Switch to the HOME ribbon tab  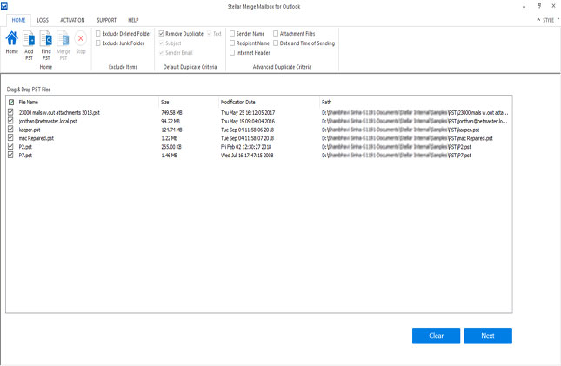click(x=18, y=20)
